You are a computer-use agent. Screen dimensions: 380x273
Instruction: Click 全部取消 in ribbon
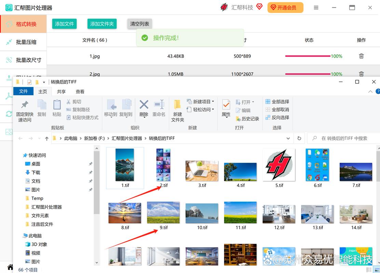pos(277,110)
